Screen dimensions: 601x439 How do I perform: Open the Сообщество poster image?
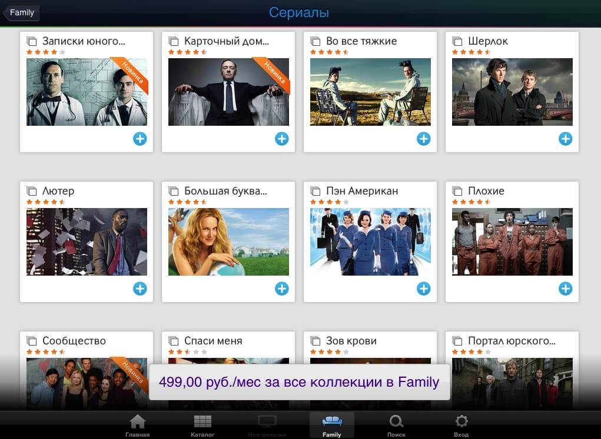pyautogui.click(x=87, y=384)
